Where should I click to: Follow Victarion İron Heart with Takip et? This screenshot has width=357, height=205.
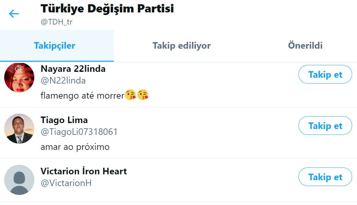pyautogui.click(x=325, y=177)
